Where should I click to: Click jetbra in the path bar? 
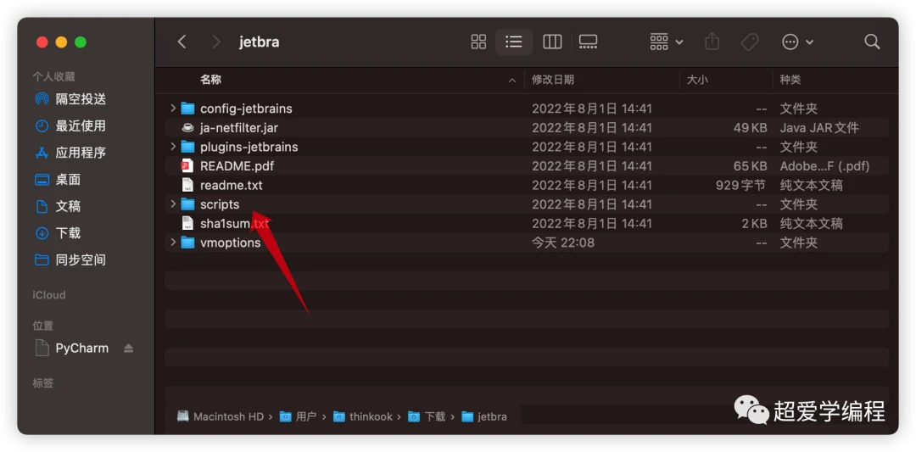tap(484, 416)
